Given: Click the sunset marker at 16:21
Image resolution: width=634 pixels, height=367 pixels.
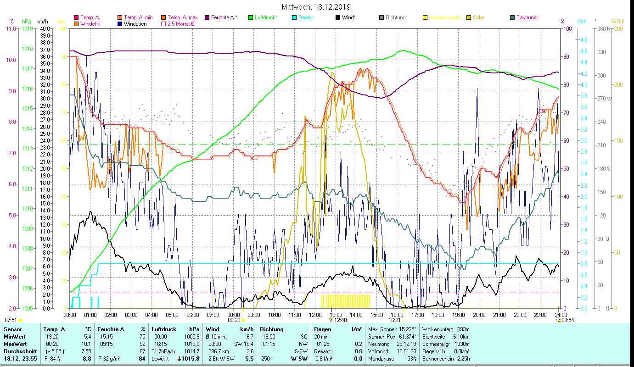Looking at the screenshot, I should pyautogui.click(x=404, y=320).
